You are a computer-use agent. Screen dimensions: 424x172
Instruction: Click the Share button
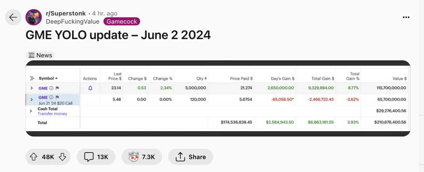tap(191, 157)
